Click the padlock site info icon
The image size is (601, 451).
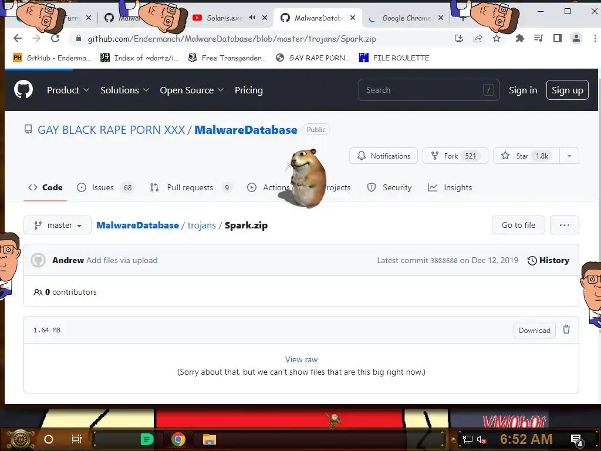(79, 38)
